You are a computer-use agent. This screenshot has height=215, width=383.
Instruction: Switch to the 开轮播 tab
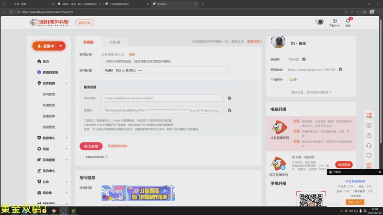pos(114,42)
